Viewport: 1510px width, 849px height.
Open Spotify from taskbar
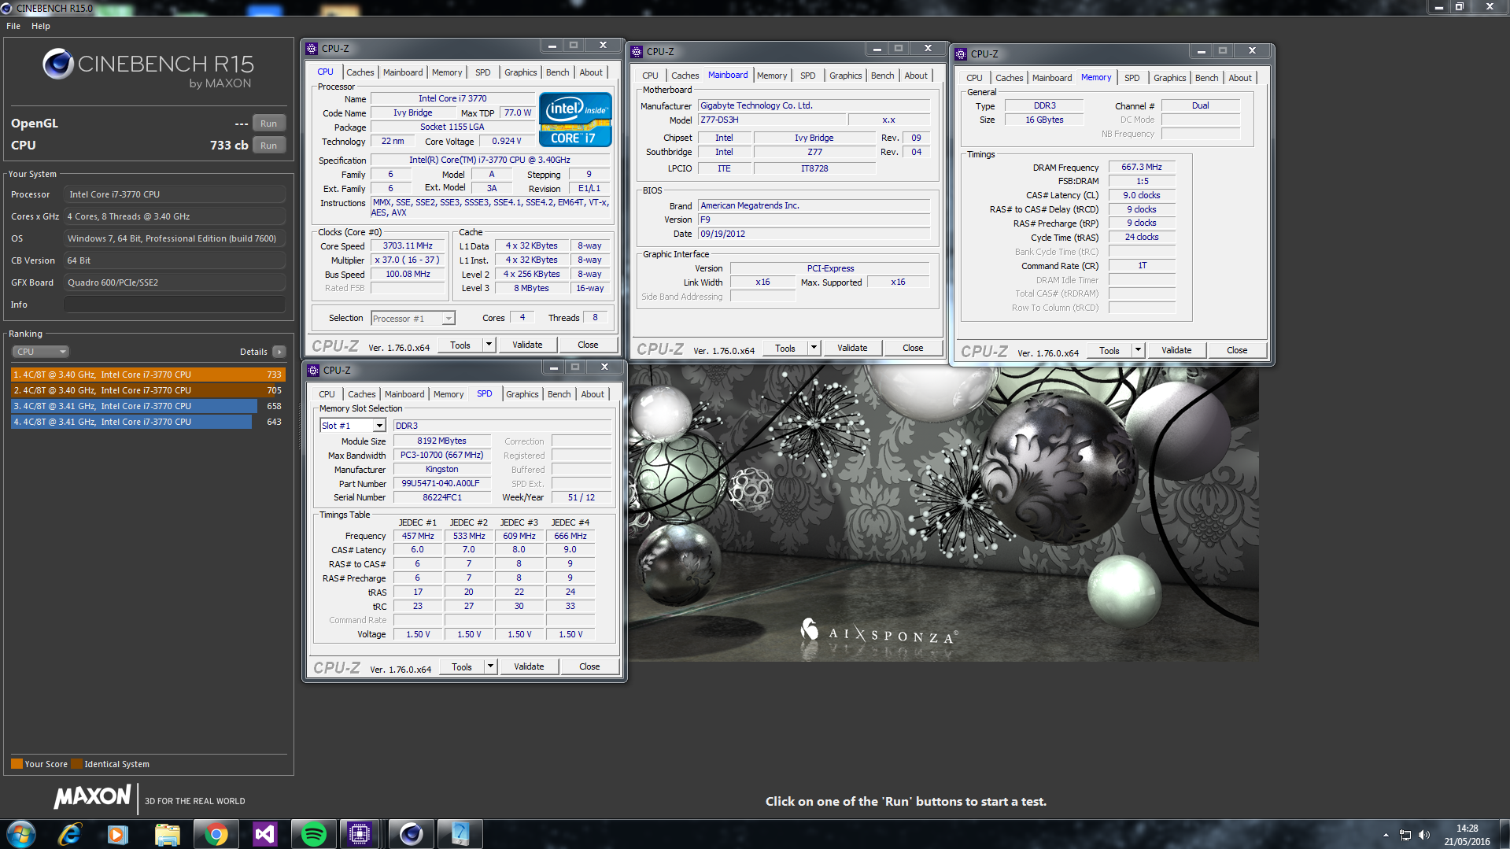313,834
